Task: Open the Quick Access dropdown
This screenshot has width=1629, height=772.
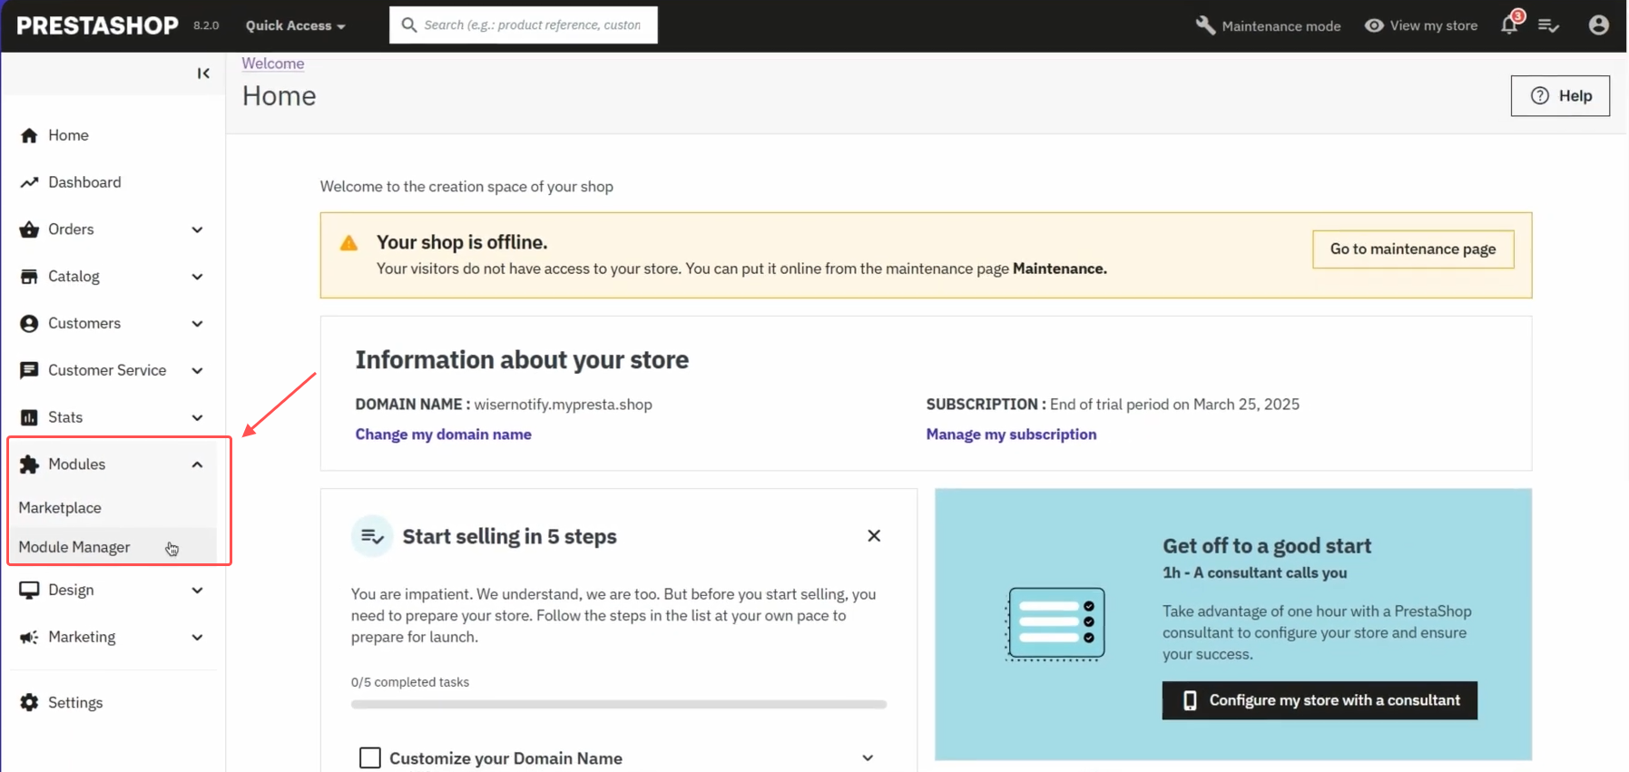Action: 295,25
